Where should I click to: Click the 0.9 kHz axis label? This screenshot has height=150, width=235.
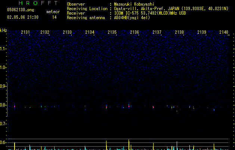tap(3, 86)
